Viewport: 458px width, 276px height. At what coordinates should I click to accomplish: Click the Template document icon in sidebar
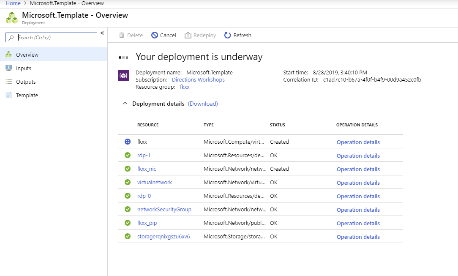coord(9,95)
